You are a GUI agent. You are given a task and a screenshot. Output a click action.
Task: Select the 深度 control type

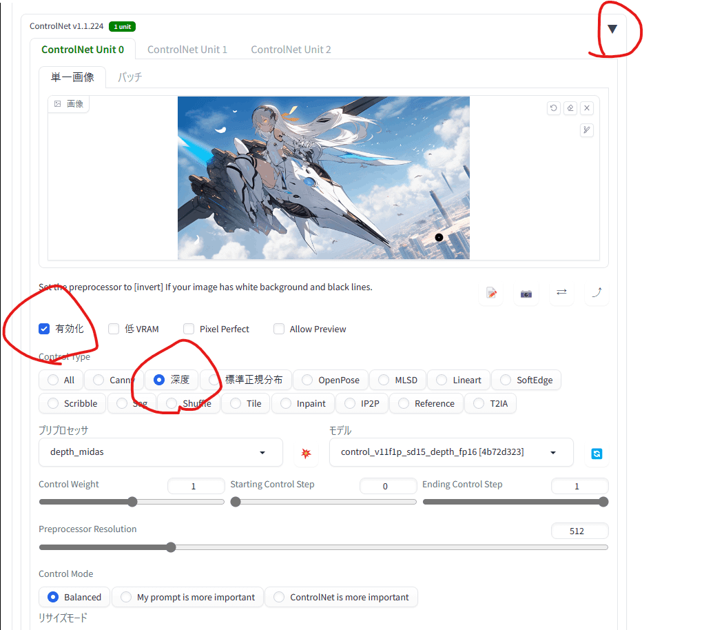coord(172,380)
